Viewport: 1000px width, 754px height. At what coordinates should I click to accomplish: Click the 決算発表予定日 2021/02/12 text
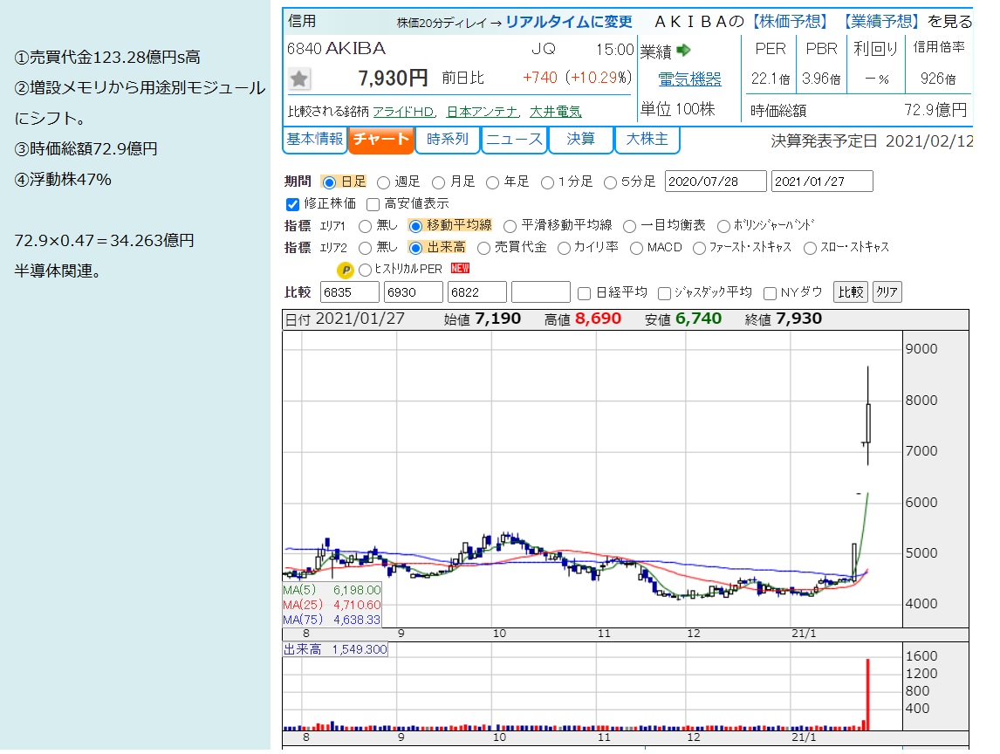click(872, 141)
